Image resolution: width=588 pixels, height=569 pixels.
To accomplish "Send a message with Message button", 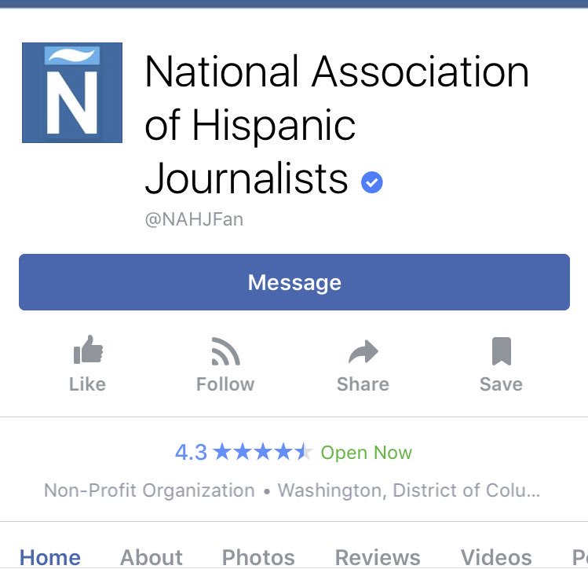I will pos(294,282).
